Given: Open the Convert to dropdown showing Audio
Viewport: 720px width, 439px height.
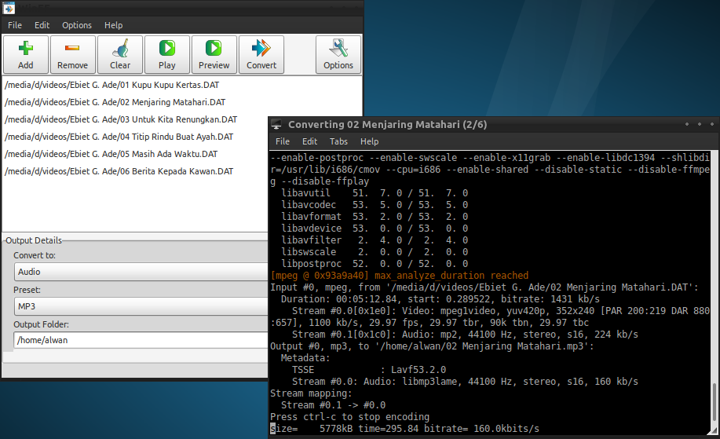Looking at the screenshot, I should coord(141,272).
